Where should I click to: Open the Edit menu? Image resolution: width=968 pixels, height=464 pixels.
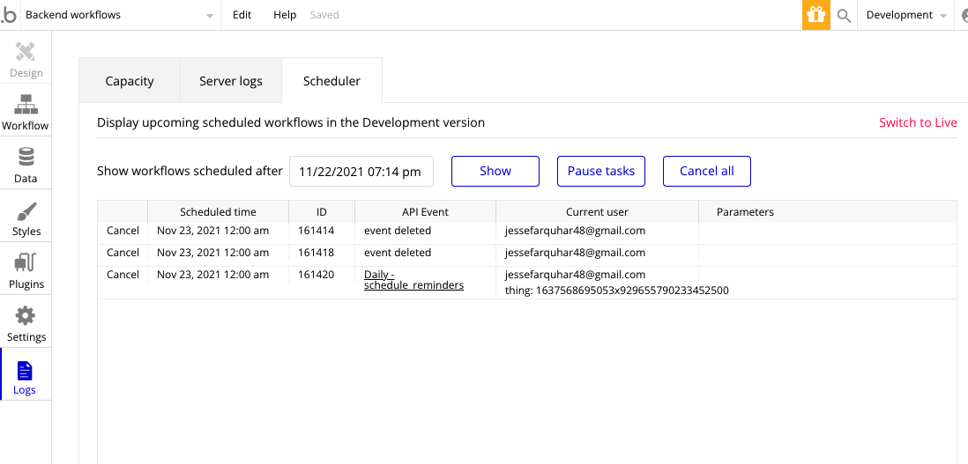coord(242,15)
